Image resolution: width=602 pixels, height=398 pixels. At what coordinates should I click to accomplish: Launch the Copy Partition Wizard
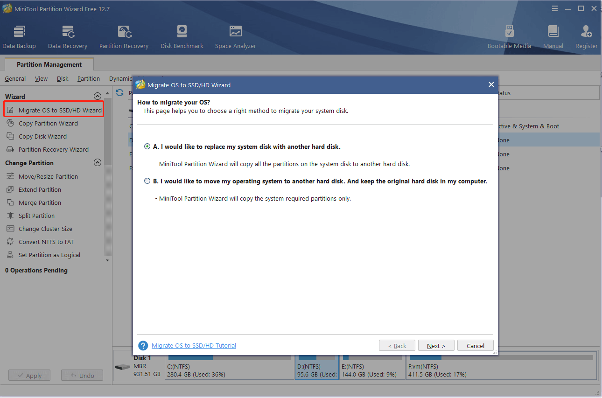pyautogui.click(x=48, y=123)
